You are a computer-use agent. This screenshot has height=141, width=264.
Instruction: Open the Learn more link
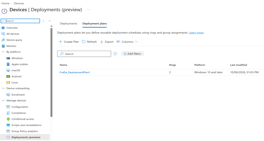click(x=196, y=33)
